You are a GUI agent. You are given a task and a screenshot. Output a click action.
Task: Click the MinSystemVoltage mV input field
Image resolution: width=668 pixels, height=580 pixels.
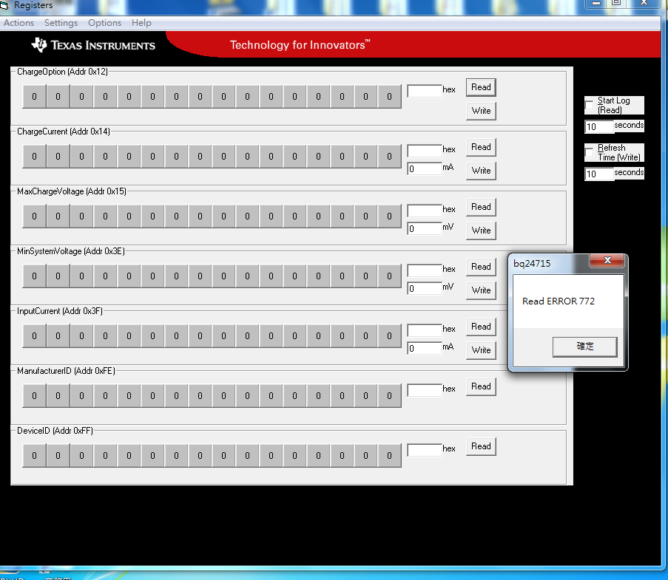click(x=425, y=289)
